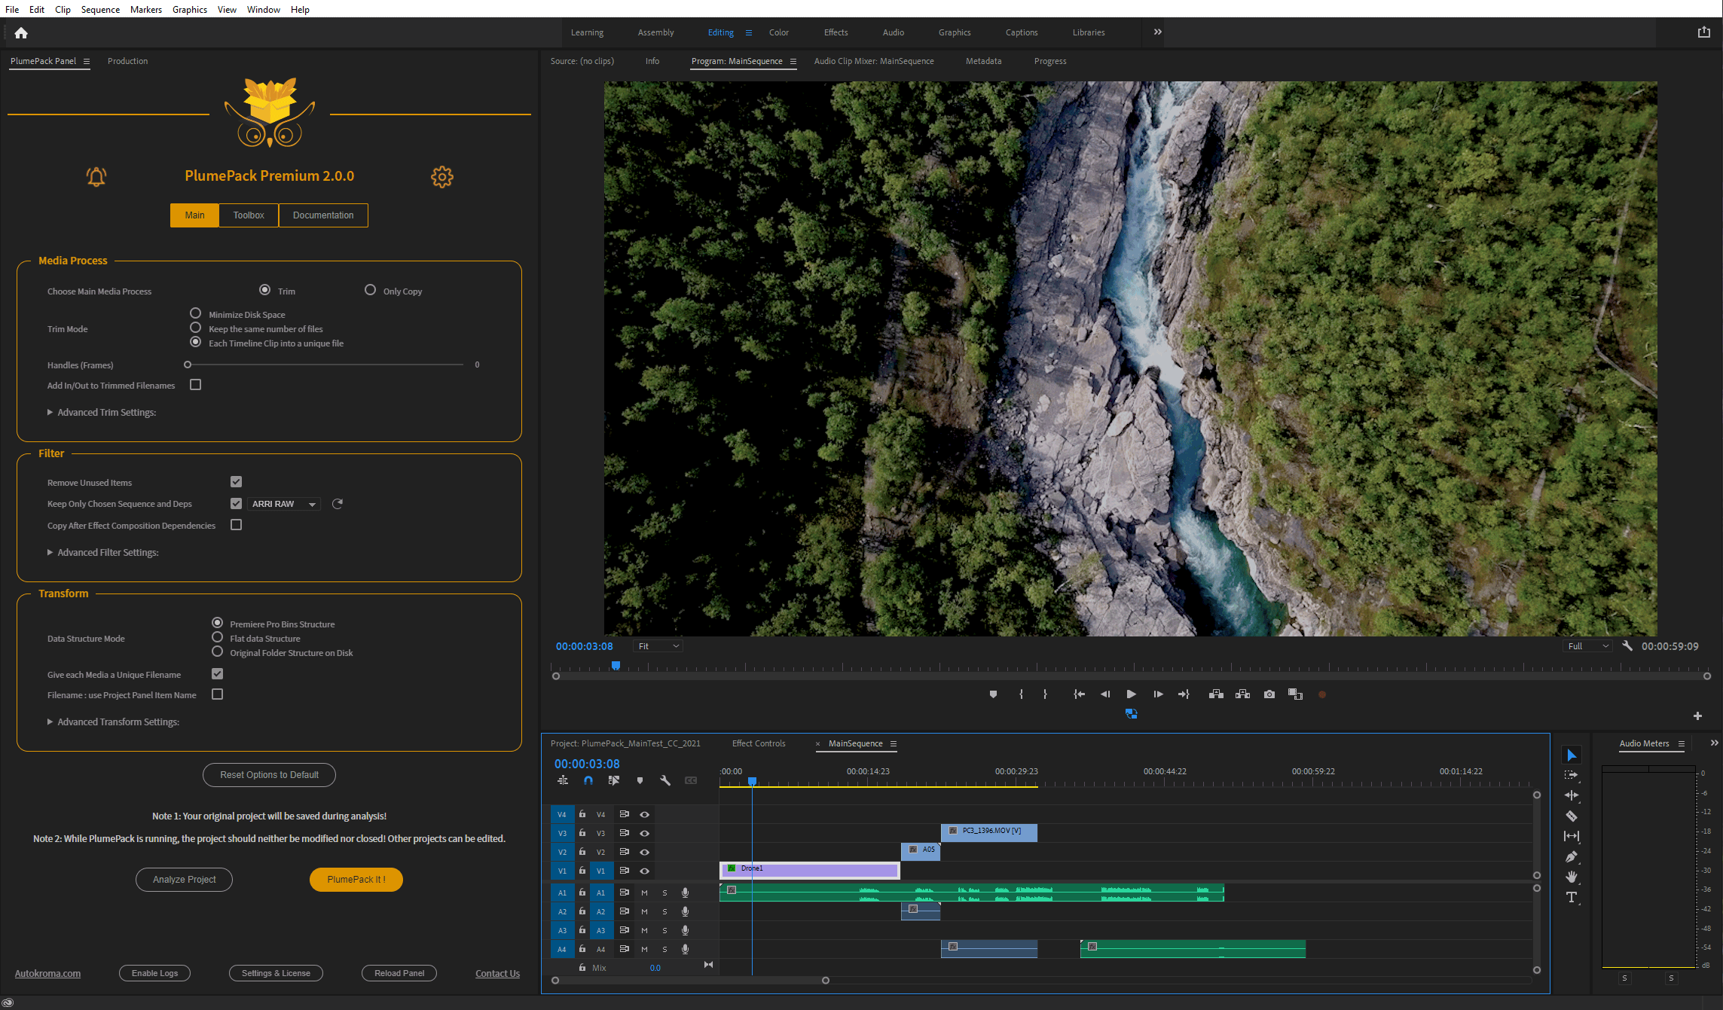The height and width of the screenshot is (1010, 1723).
Task: Open PlumePack settings gear icon
Action: pos(441,177)
